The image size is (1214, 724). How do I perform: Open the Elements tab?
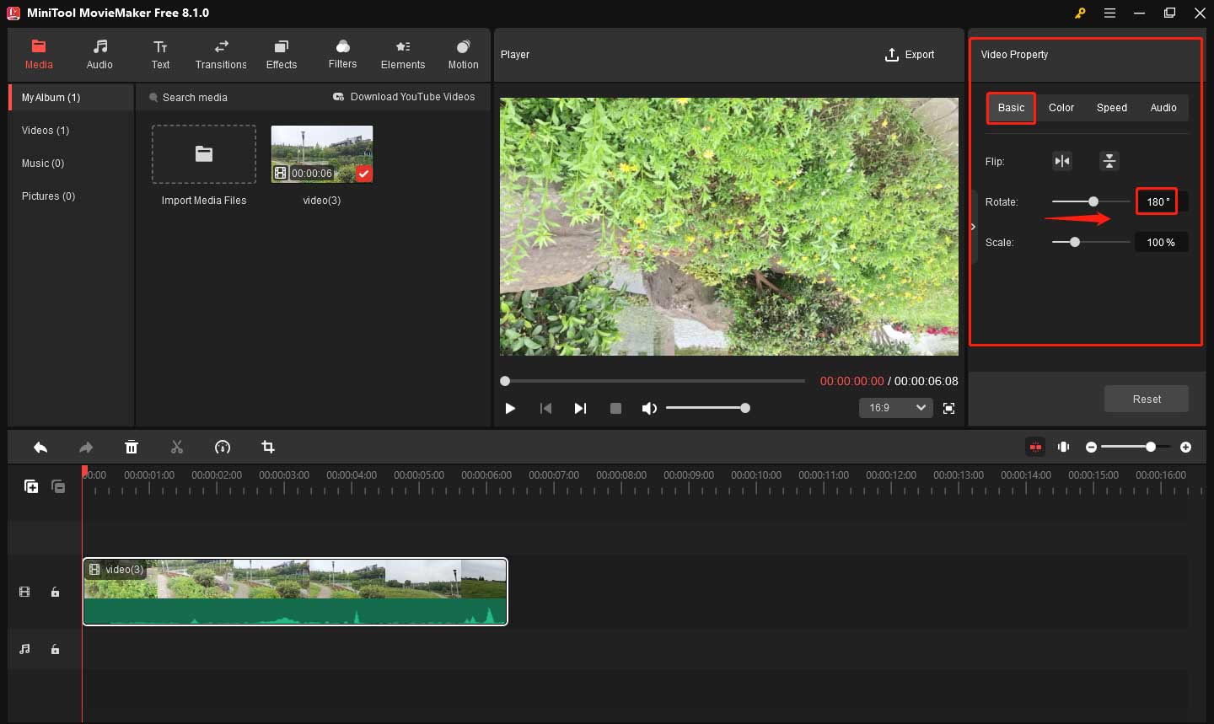pyautogui.click(x=403, y=55)
